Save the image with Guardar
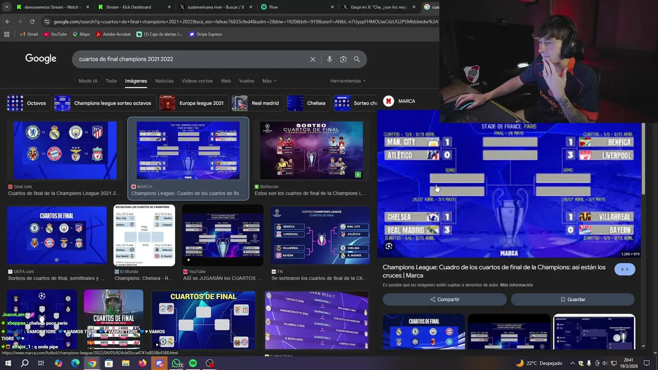658x370 pixels. coord(573,299)
